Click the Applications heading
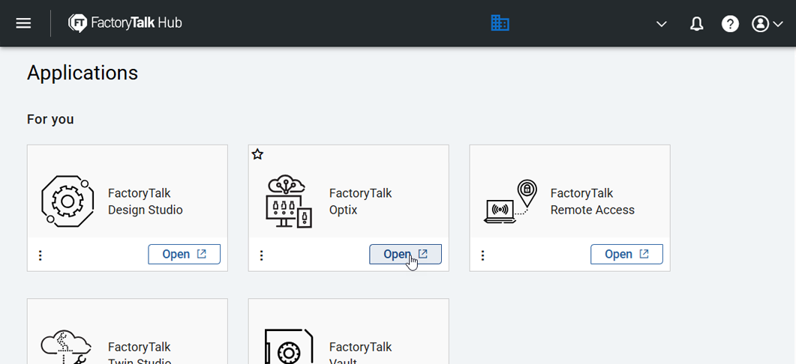This screenshot has width=796, height=364. pos(83,73)
